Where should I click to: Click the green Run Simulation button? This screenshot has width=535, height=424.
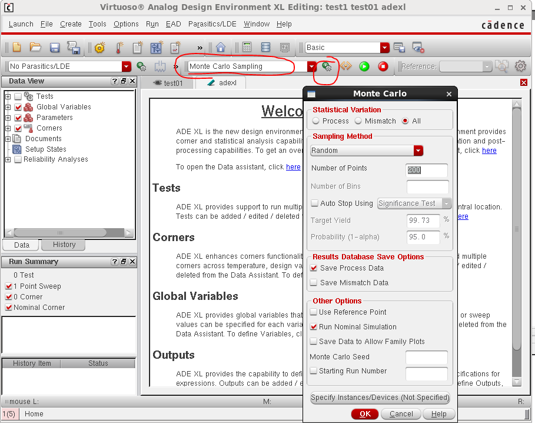pos(364,66)
